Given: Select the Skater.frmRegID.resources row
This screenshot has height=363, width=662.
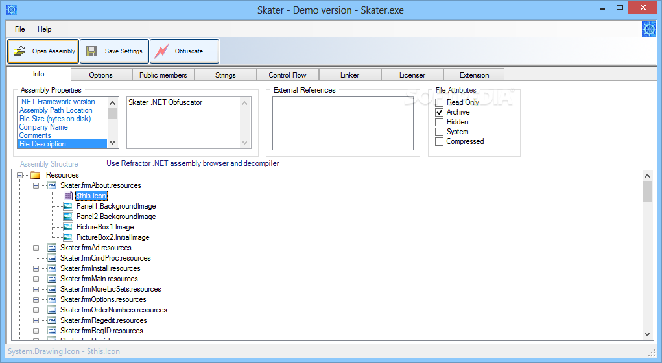Looking at the screenshot, I should click(102, 331).
